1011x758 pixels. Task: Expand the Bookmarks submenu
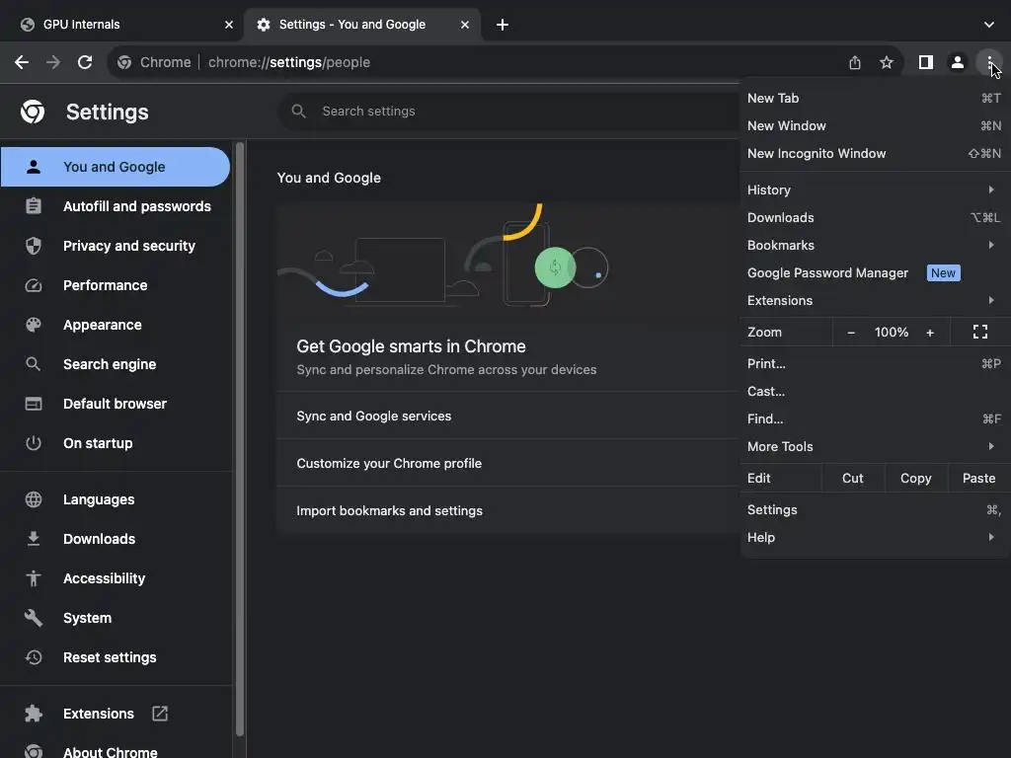[x=875, y=245]
